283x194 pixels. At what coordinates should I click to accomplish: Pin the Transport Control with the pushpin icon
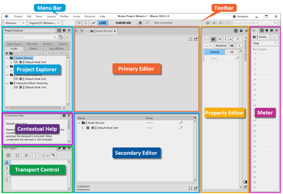pos(59,148)
